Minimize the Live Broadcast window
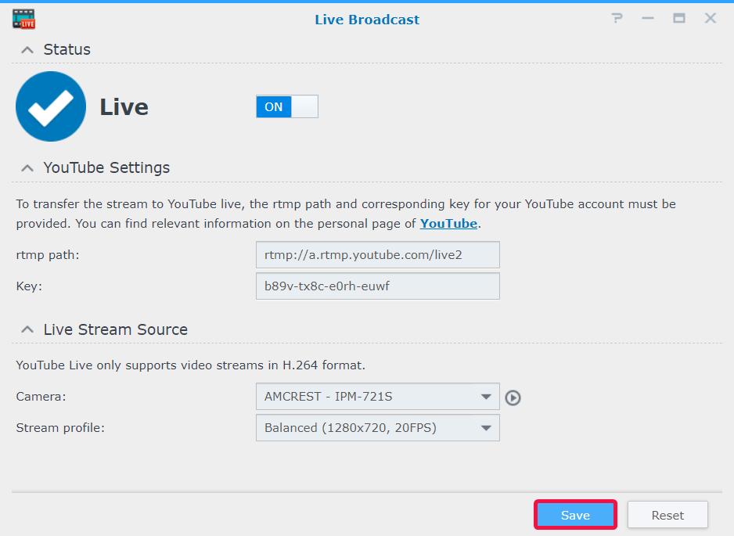 click(x=648, y=18)
